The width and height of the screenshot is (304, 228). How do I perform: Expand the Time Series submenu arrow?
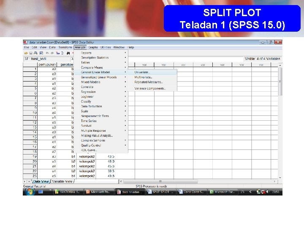click(x=125, y=121)
